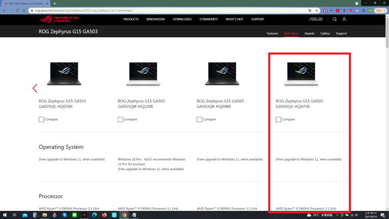Open the SUPPORT menu in top navigation
This screenshot has width=389, height=219.
(258, 19)
